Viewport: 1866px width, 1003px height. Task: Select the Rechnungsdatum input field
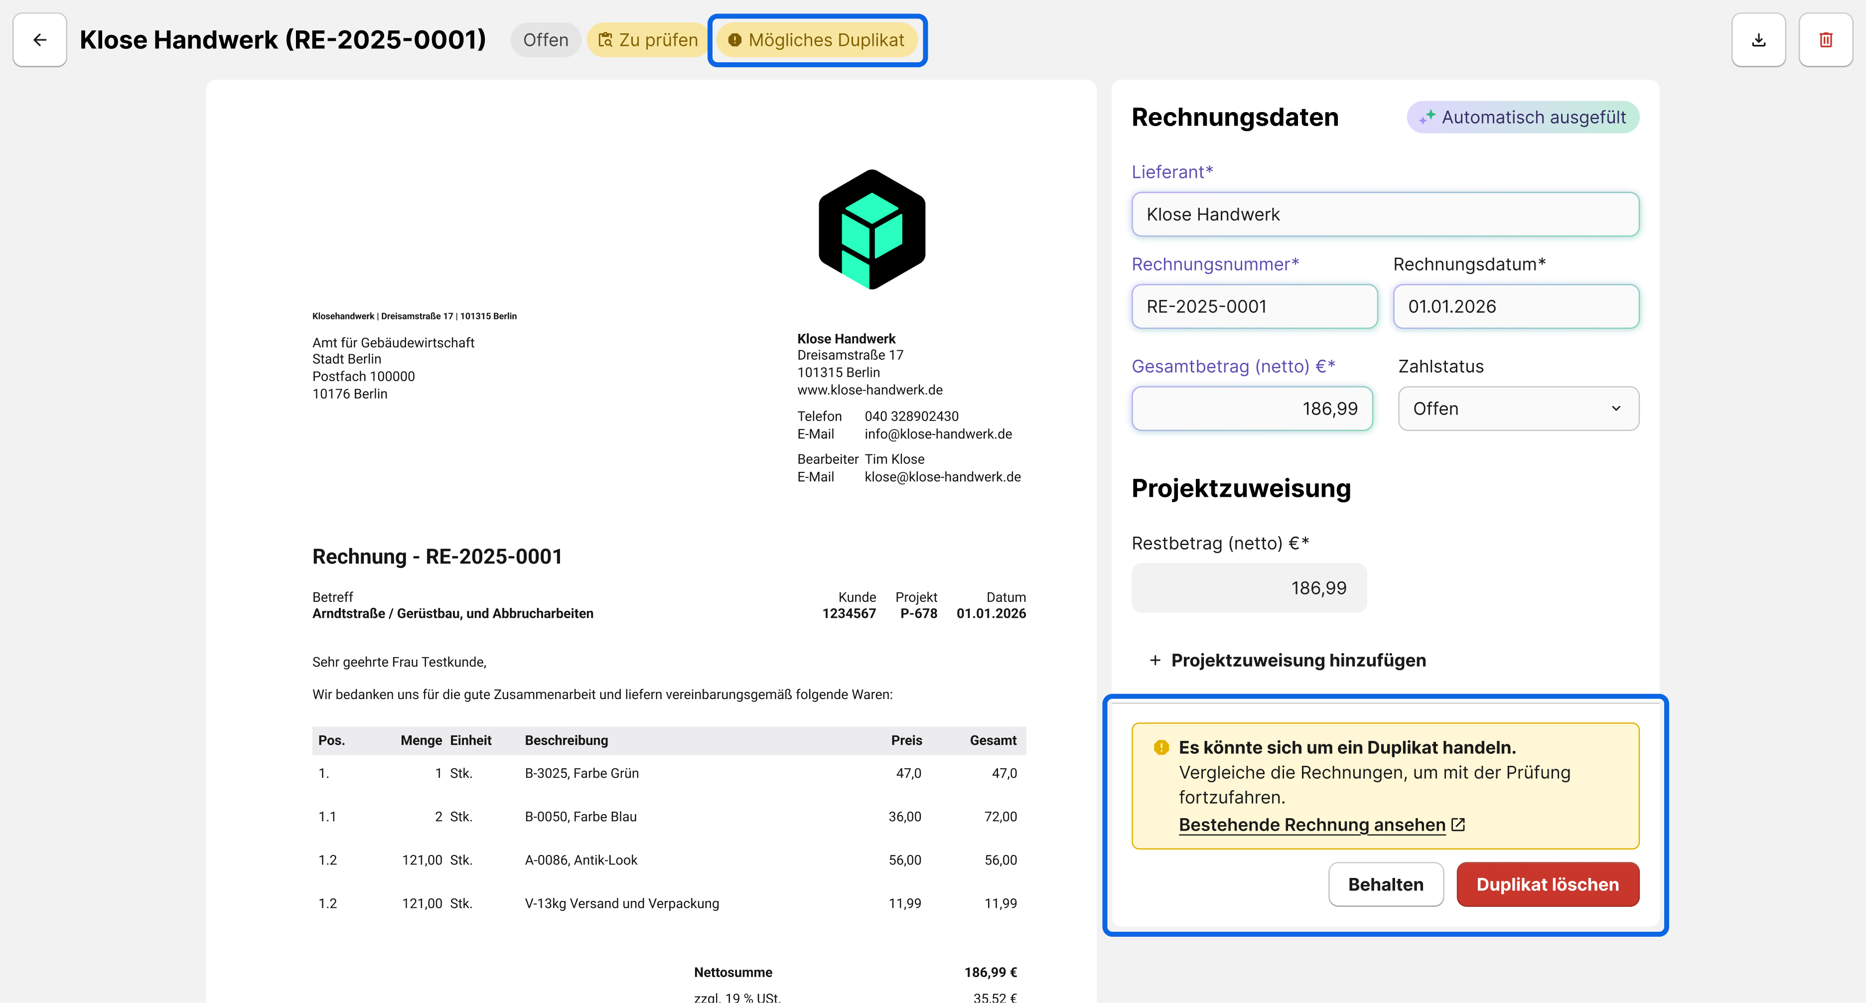point(1515,306)
